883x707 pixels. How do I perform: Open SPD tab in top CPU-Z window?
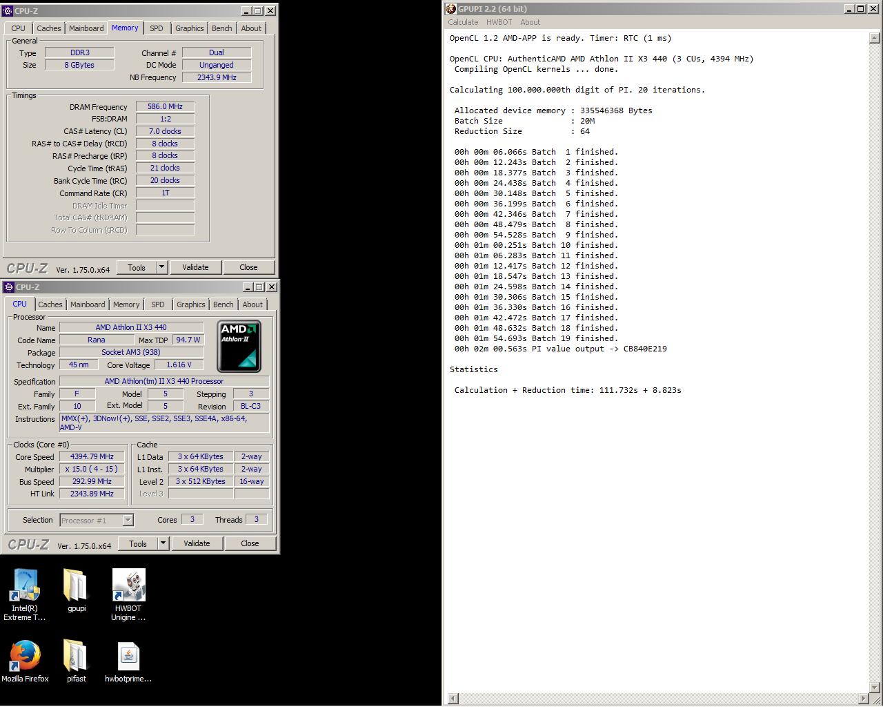pyautogui.click(x=157, y=28)
